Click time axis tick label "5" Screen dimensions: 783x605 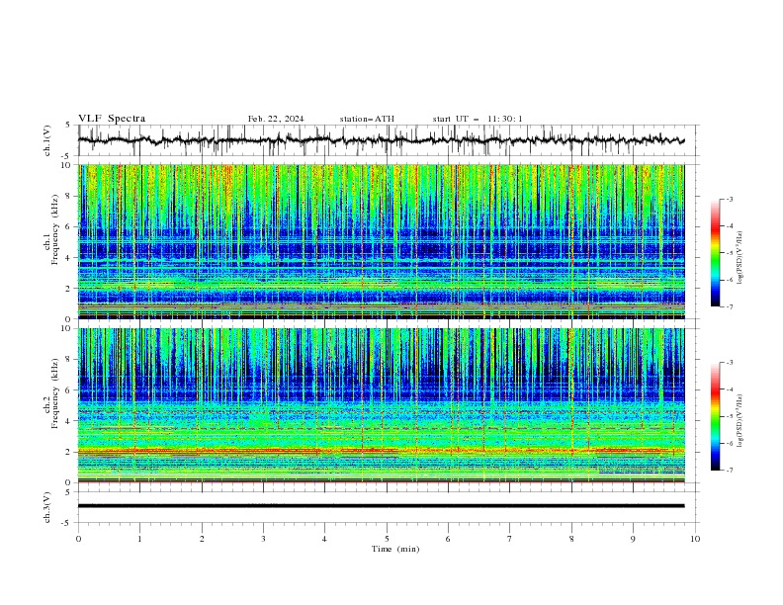387,539
